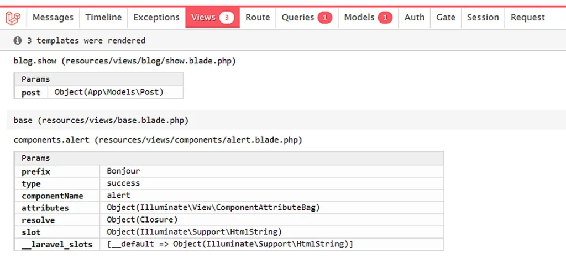Viewport: 566px width, 260px height.
Task: Open the Request tab
Action: point(527,18)
